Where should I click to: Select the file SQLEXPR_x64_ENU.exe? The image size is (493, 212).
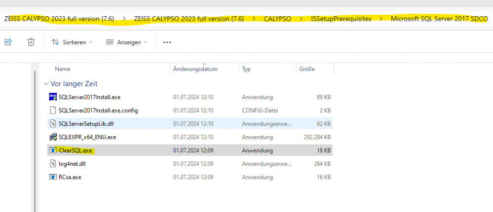[x=190, y=137]
